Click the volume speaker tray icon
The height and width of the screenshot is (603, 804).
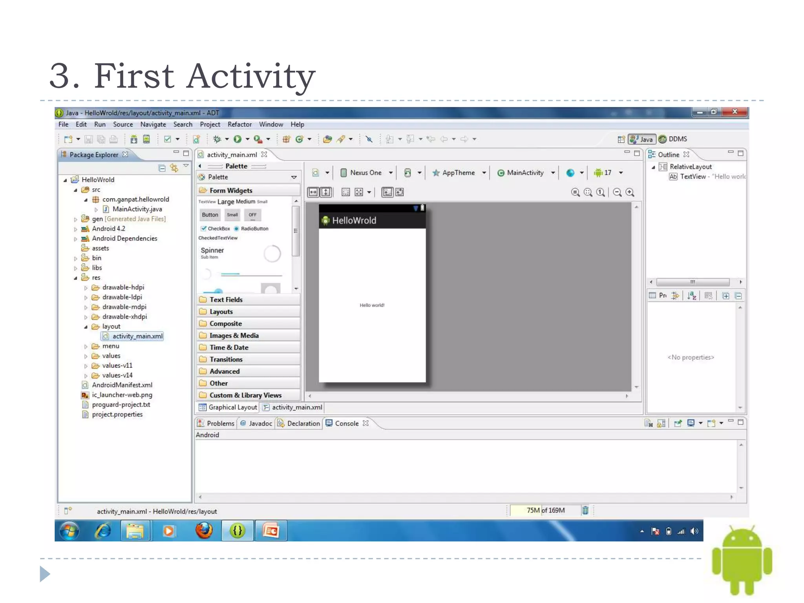694,531
